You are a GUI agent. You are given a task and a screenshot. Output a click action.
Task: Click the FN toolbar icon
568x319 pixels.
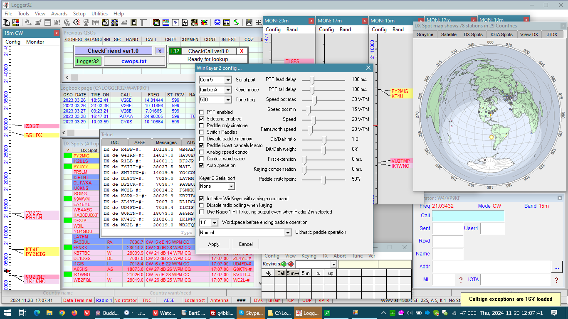pos(175,22)
